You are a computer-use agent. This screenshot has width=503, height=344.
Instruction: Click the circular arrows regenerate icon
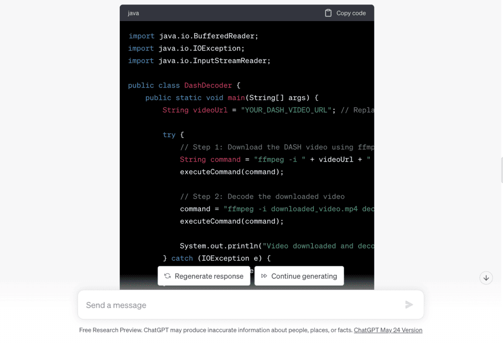[168, 276]
